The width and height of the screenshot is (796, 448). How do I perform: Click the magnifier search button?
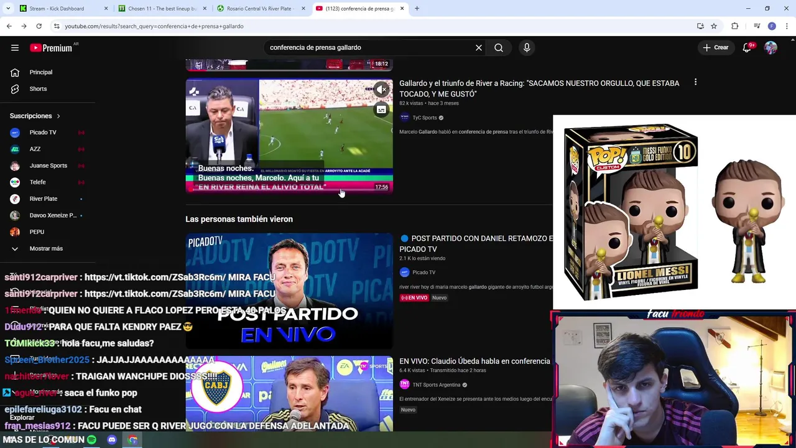(499, 47)
